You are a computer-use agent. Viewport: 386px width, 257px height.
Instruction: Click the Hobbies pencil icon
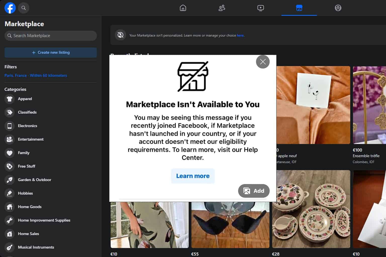coord(10,194)
